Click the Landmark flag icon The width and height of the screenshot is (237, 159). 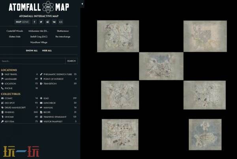tap(2, 79)
